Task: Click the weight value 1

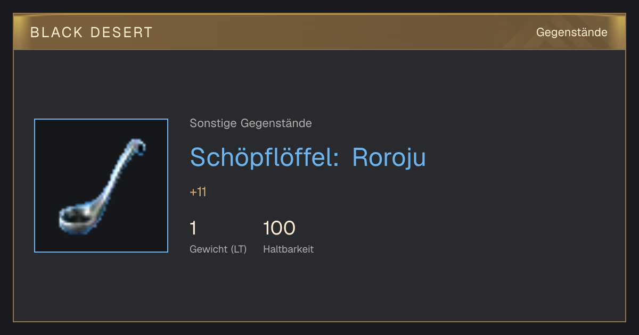Action: pyautogui.click(x=193, y=228)
